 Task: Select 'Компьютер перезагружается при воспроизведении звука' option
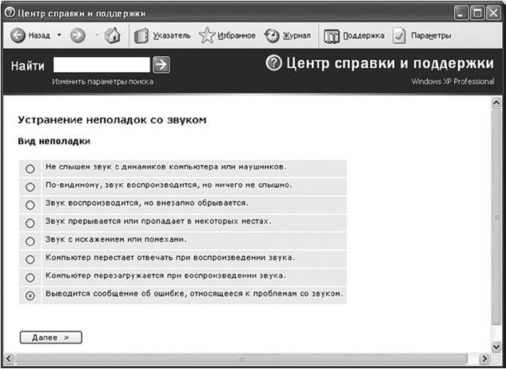point(30,277)
